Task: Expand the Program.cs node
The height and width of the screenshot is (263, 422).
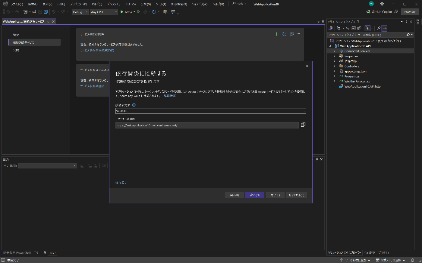Action: 335,76
